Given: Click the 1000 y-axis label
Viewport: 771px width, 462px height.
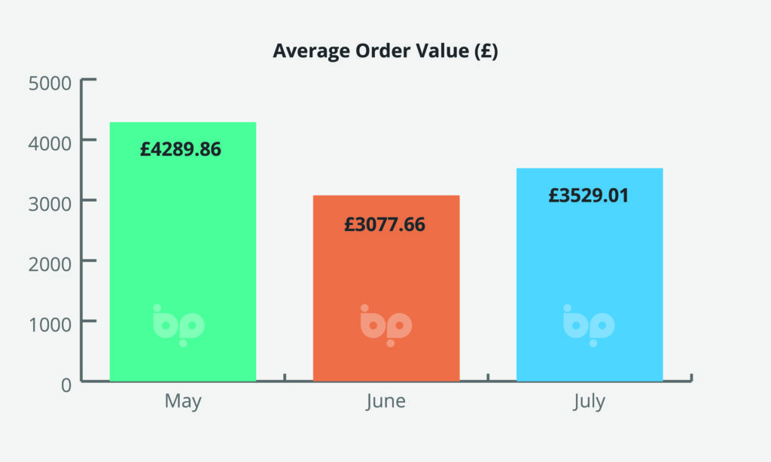Looking at the screenshot, I should pyautogui.click(x=50, y=325).
